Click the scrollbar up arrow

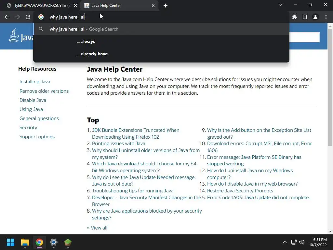pos(330,26)
